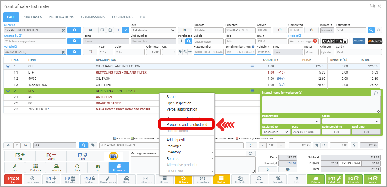Open the Time control clock button
387x187 pixels.
32,179
